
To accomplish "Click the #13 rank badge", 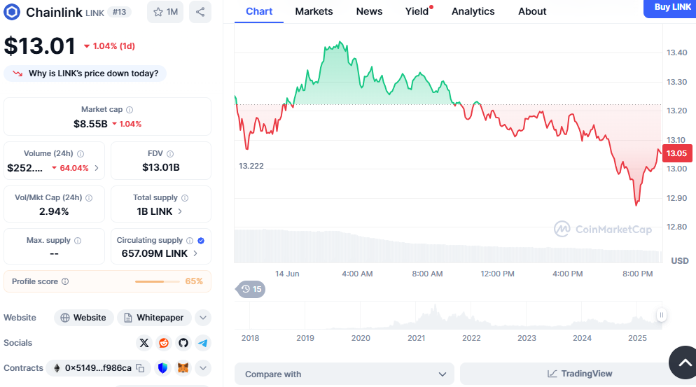I will coord(119,12).
